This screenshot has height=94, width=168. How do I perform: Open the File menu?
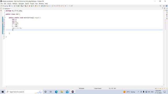pos(2,4)
